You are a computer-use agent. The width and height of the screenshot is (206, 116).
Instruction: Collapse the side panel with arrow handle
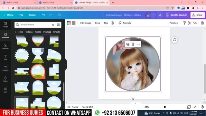(66, 64)
